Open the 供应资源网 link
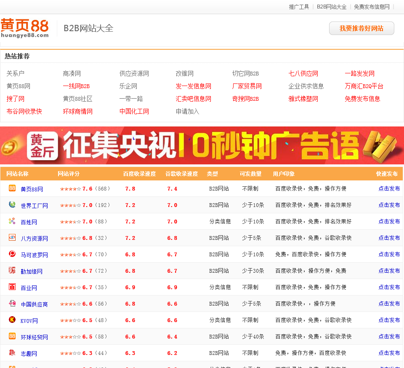This screenshot has width=404, height=368. [134, 73]
